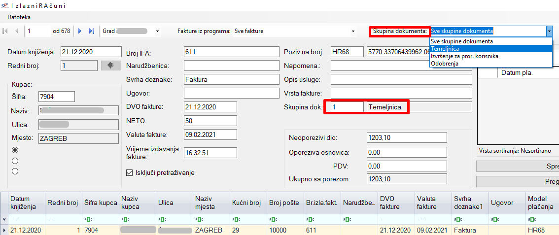Open the Datoteka menu
Image resolution: width=559 pixels, height=235 pixels.
point(19,17)
